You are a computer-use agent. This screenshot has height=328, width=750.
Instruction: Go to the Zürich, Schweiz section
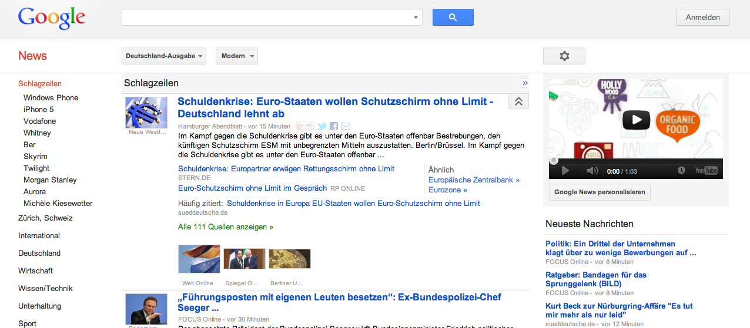tap(45, 218)
